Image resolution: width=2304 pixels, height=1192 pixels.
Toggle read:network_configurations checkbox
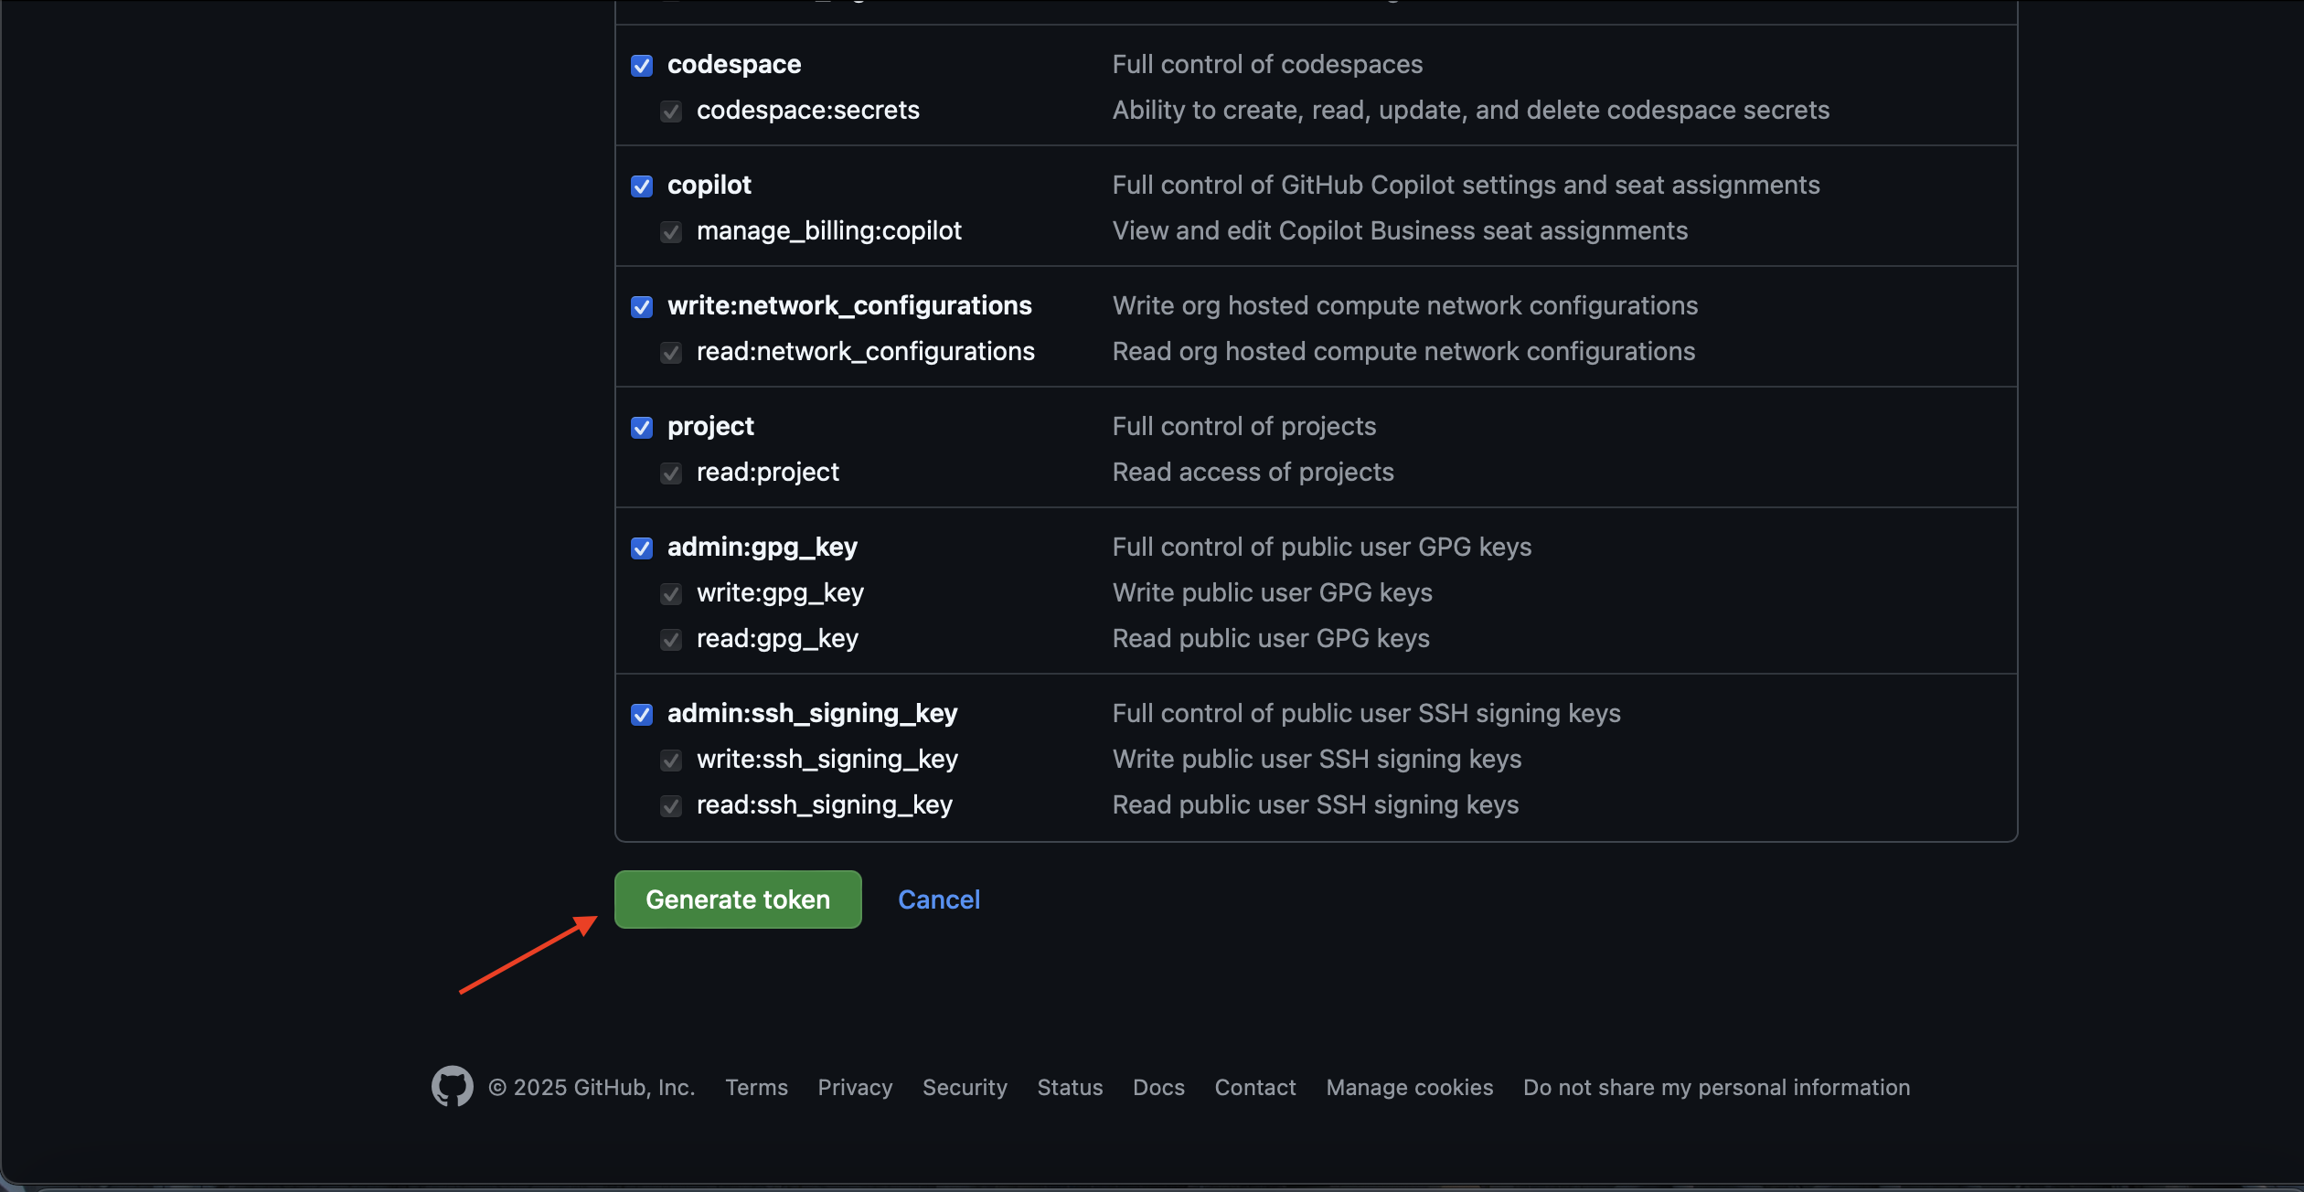[x=671, y=353]
